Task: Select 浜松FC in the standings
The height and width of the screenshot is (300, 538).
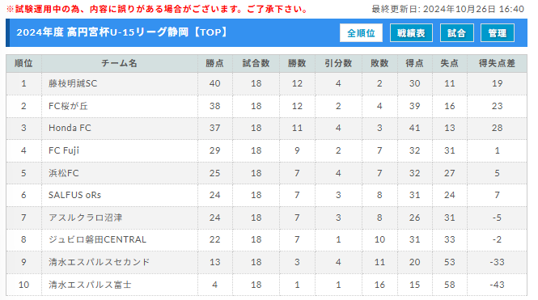Action: (x=63, y=173)
